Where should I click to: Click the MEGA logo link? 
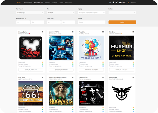(19, 2)
